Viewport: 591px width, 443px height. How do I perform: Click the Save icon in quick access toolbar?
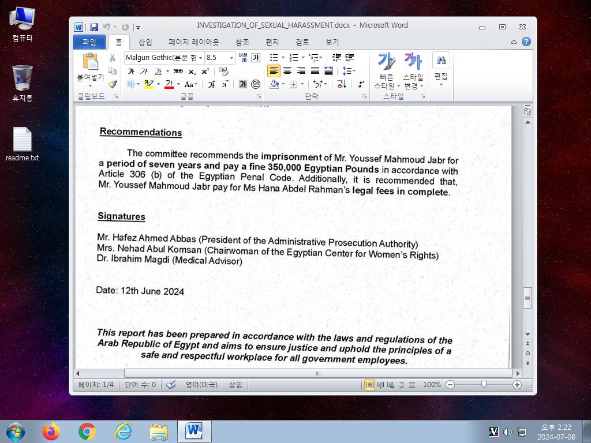click(x=94, y=27)
